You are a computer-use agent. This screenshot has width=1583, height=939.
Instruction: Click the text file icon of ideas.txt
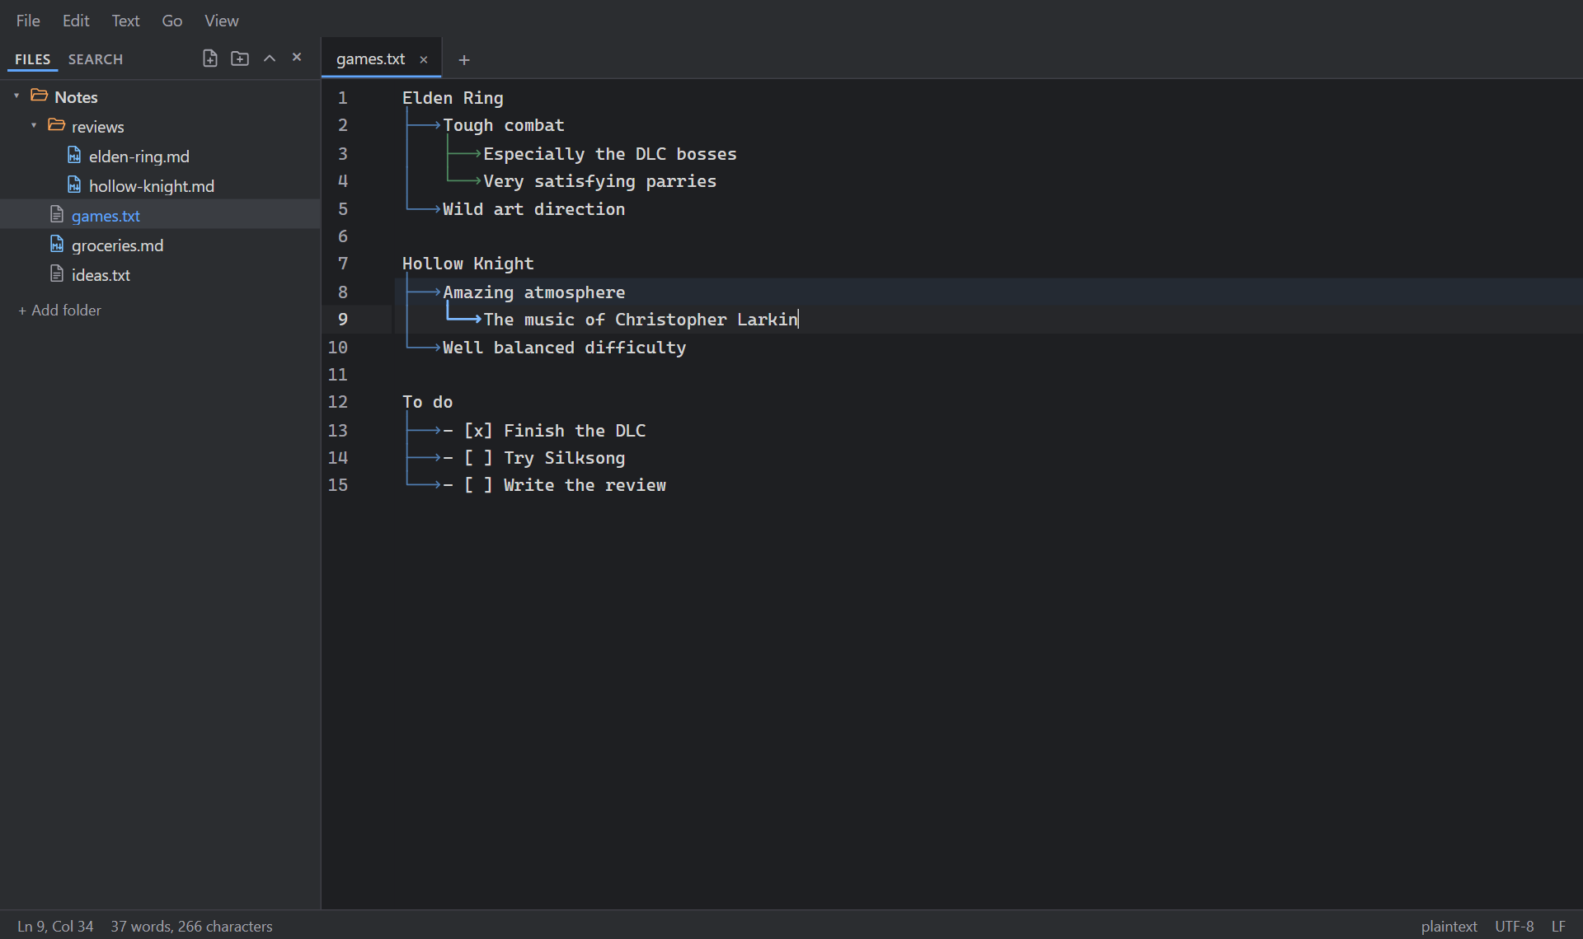[x=57, y=274]
